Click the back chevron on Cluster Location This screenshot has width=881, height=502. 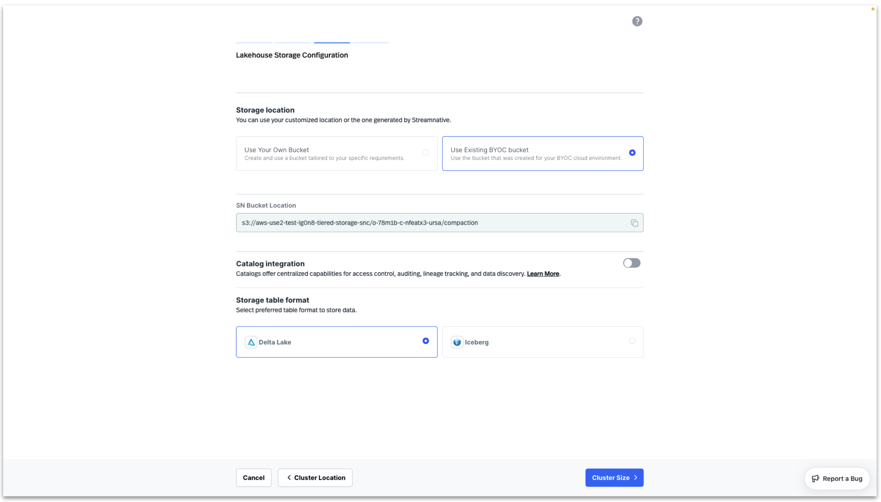pos(288,477)
